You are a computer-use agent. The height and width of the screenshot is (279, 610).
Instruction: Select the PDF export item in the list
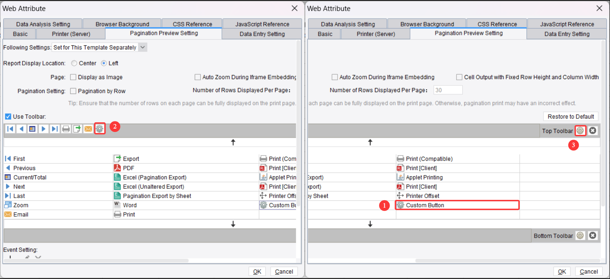pyautogui.click(x=186, y=168)
